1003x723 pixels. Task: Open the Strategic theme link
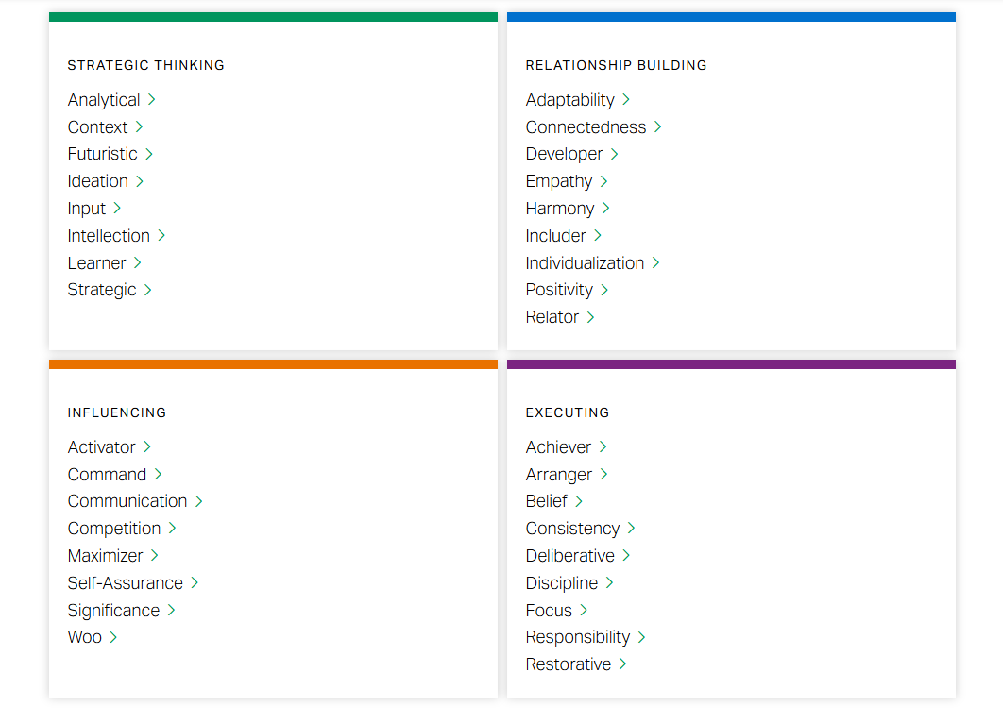click(102, 290)
